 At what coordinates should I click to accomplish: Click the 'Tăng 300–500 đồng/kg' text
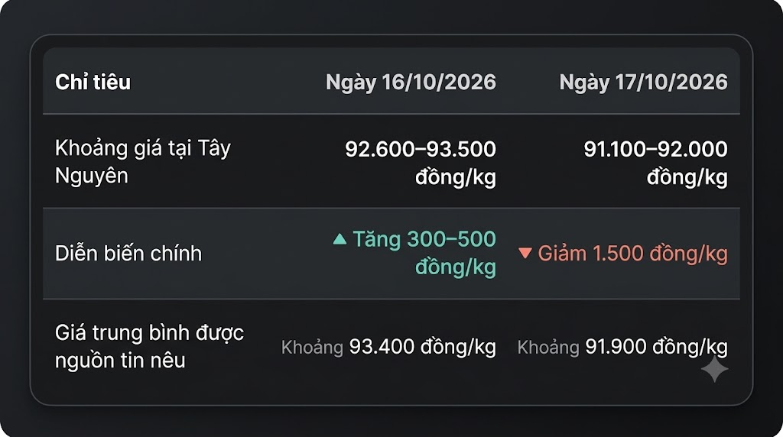(x=424, y=253)
